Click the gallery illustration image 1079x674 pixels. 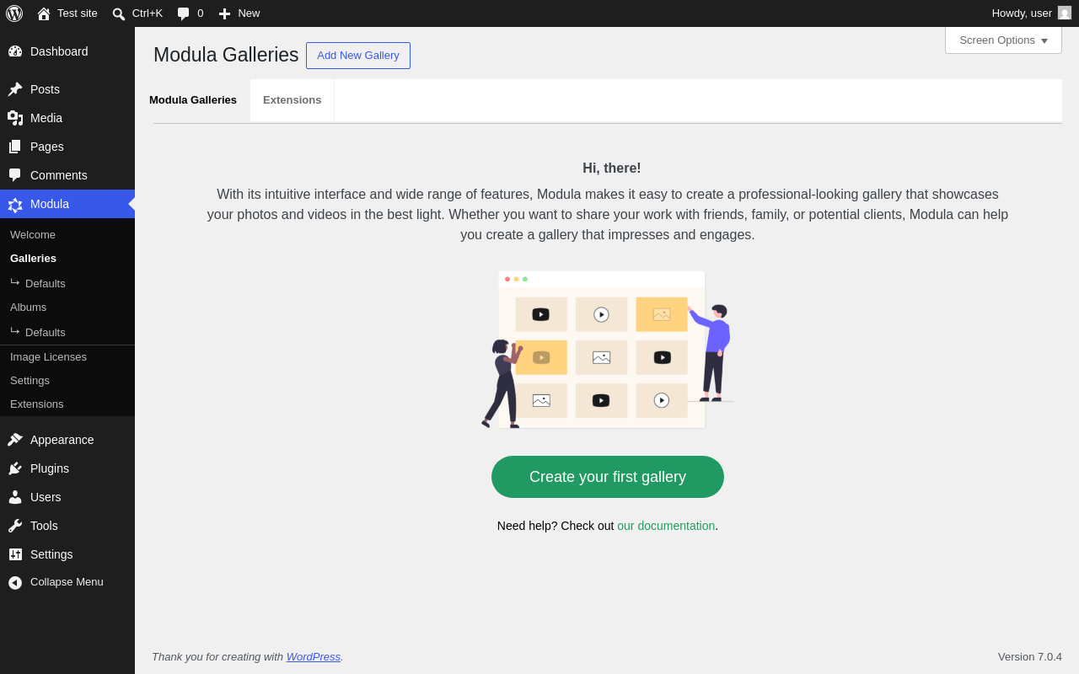[608, 350]
